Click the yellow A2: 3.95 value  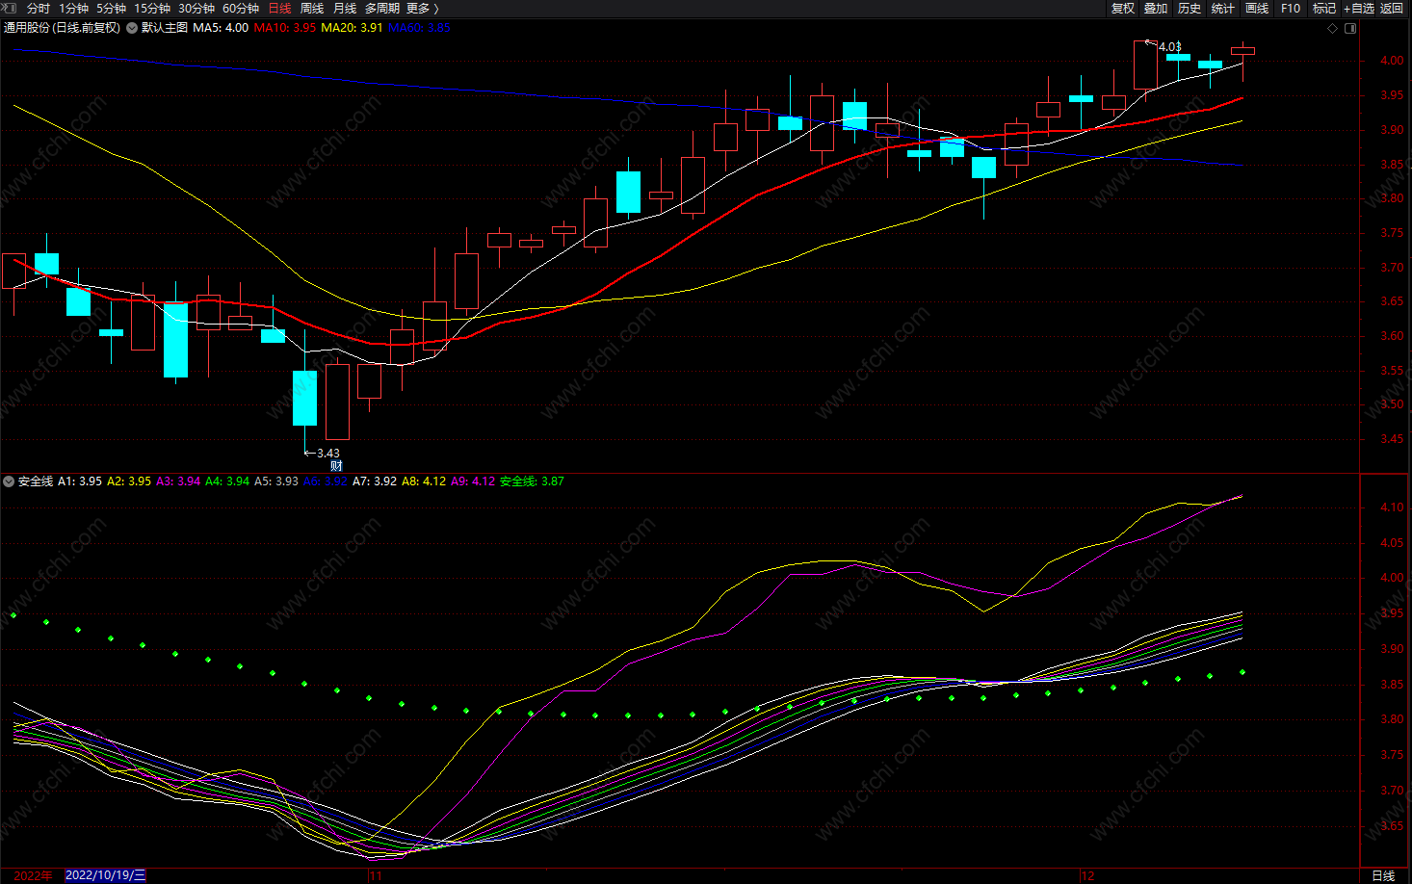129,481
